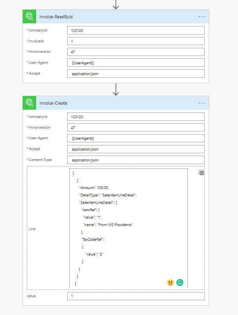This screenshot has width=238, height=315.
Task: Click the invoiceId input field
Action: [136, 41]
